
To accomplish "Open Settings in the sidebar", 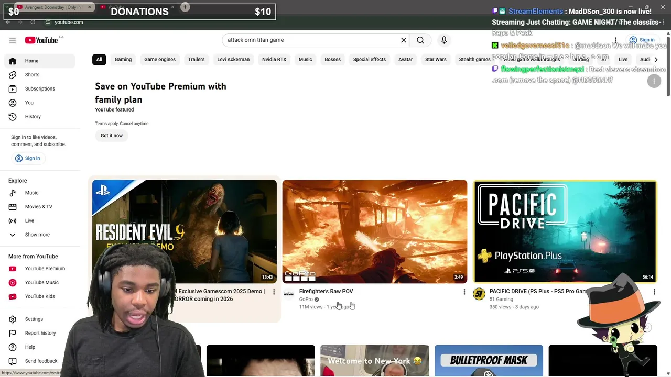I will click(40, 319).
